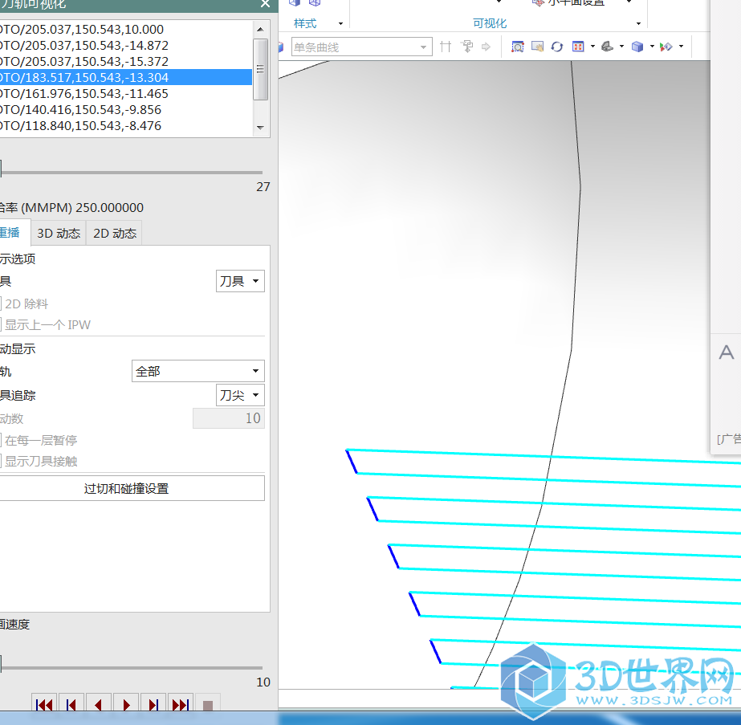The height and width of the screenshot is (725, 741).
Task: Select row ending 150.543,-14.872
Action: tap(126, 46)
